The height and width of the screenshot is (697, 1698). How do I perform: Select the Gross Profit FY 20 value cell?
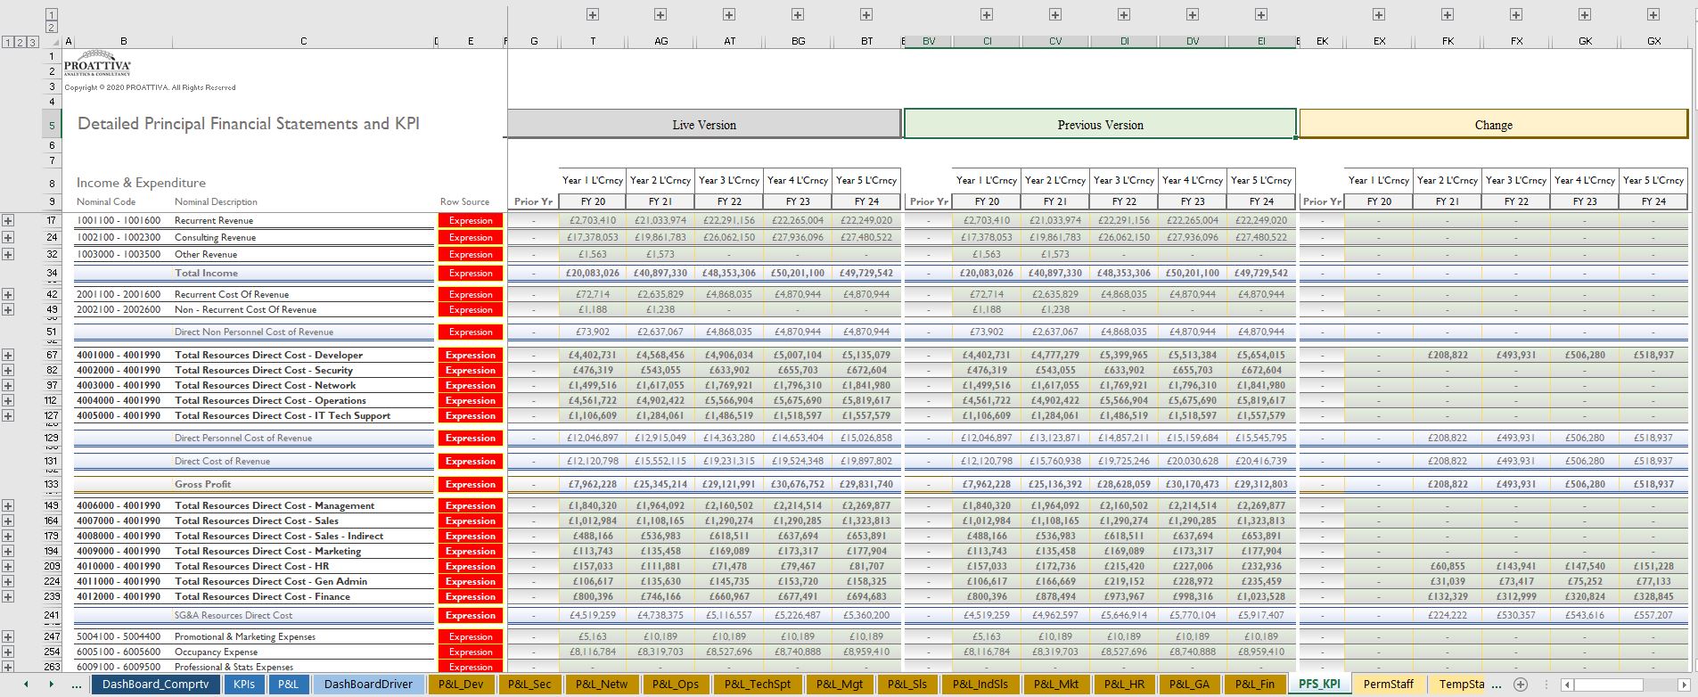tap(593, 485)
